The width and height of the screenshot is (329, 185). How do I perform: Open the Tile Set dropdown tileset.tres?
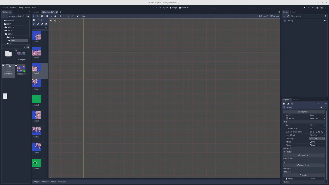click(317, 118)
